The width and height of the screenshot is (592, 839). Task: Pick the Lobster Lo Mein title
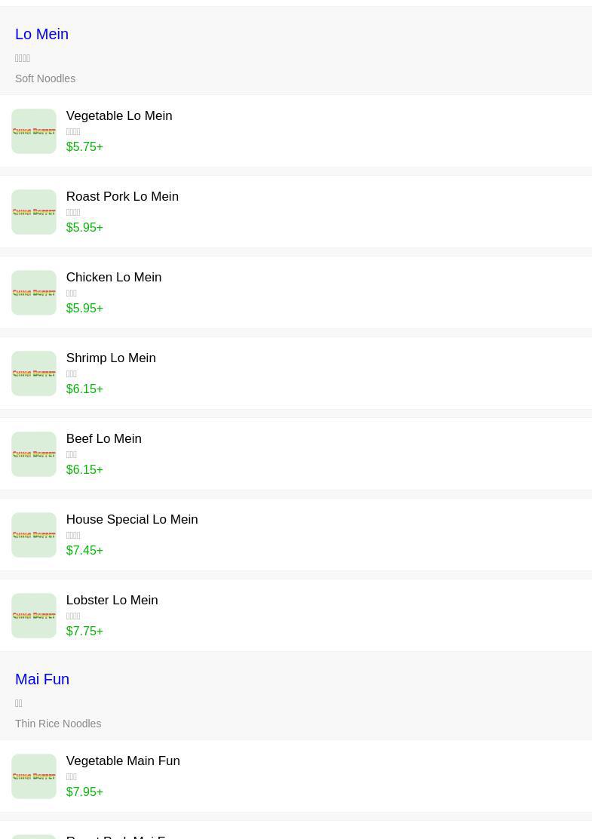coord(112,600)
